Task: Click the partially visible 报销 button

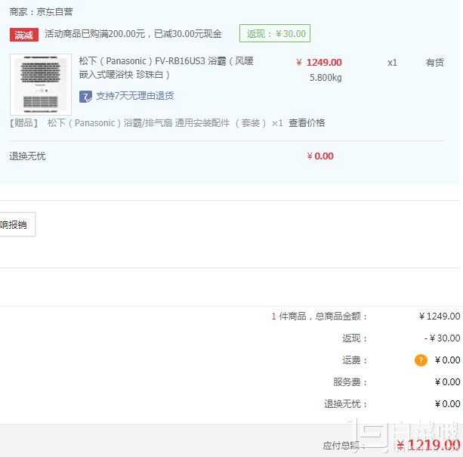Action: pos(16,224)
